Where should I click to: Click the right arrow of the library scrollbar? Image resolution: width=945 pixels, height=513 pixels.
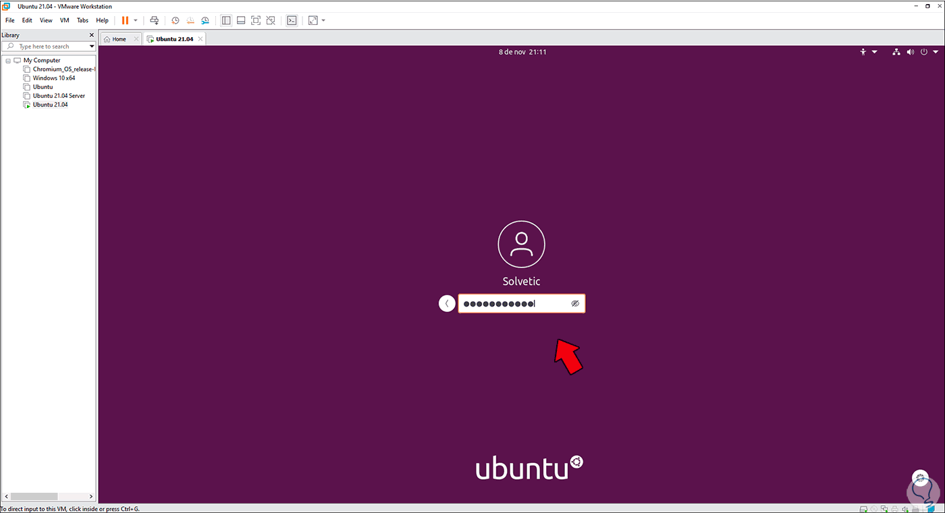click(x=92, y=496)
